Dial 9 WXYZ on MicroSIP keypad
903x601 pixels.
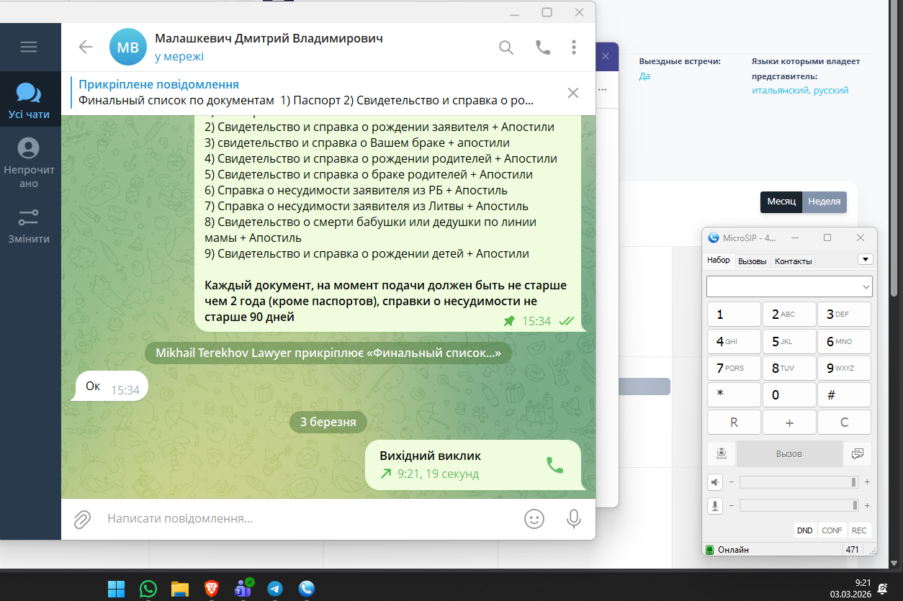click(844, 368)
